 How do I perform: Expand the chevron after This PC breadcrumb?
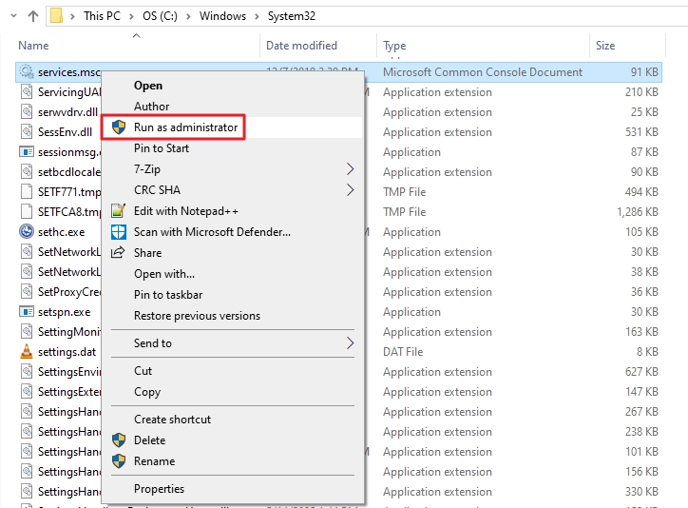point(131,17)
